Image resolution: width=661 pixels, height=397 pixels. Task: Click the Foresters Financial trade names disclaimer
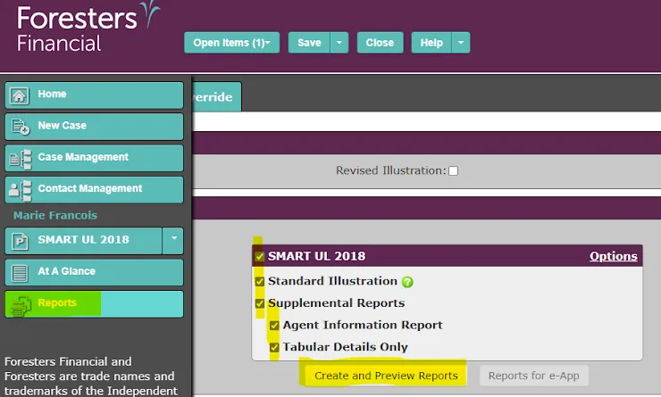[x=91, y=376]
